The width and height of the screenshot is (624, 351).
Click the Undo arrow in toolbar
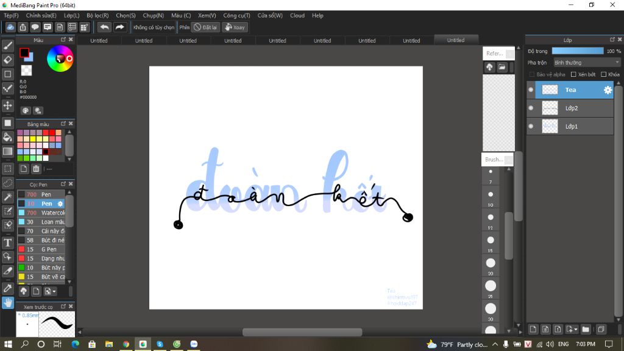click(104, 27)
